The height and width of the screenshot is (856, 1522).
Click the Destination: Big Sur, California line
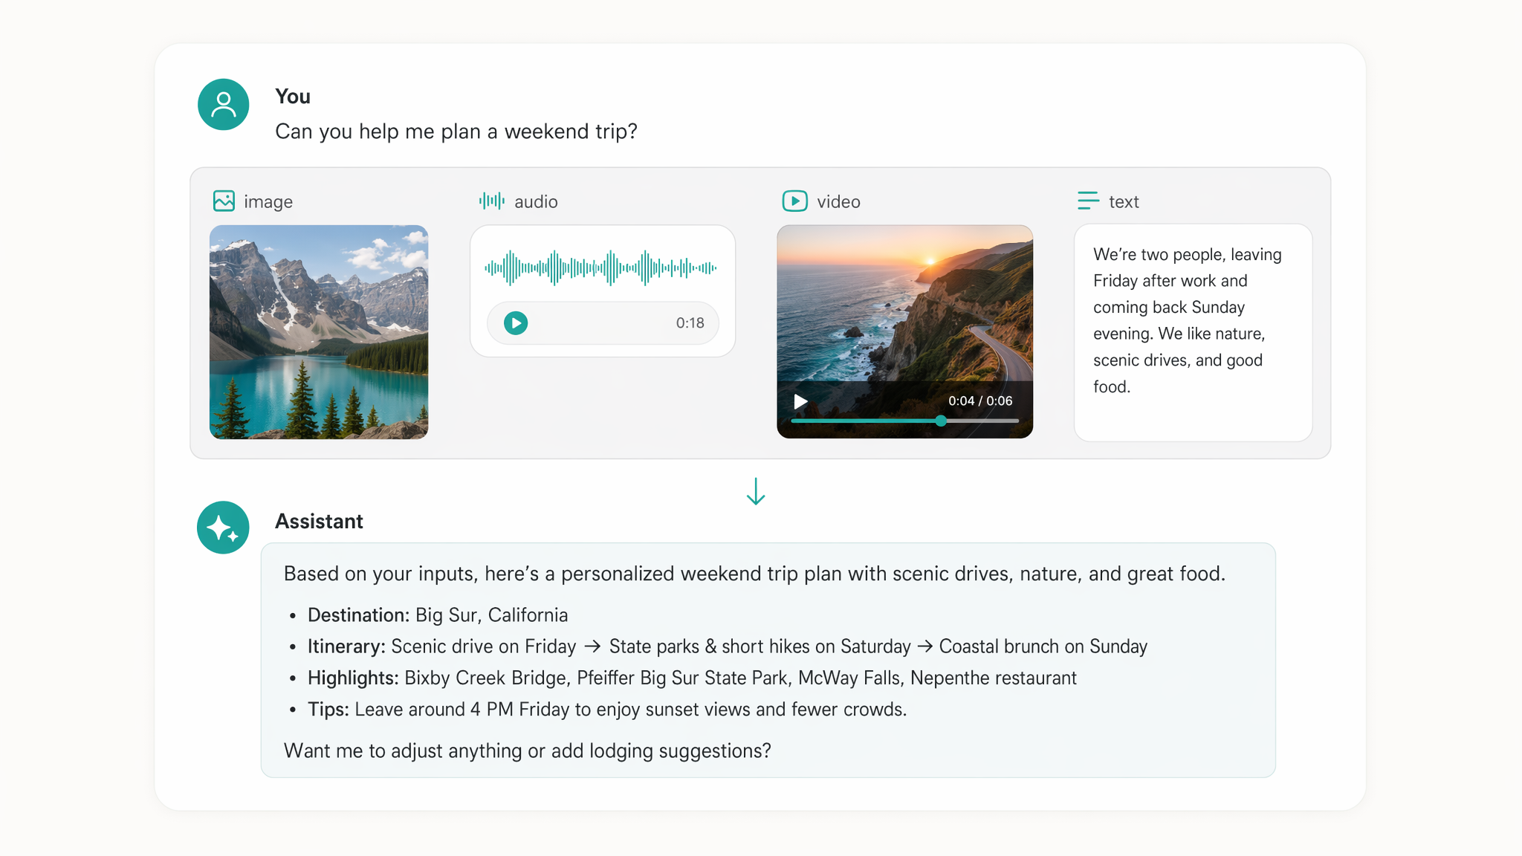[x=438, y=615]
